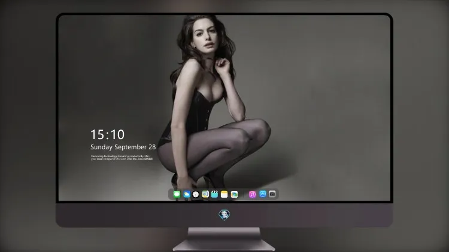Open the gray Camera app in dock
Image resolution: width=449 pixels, height=252 pixels.
(x=272, y=194)
